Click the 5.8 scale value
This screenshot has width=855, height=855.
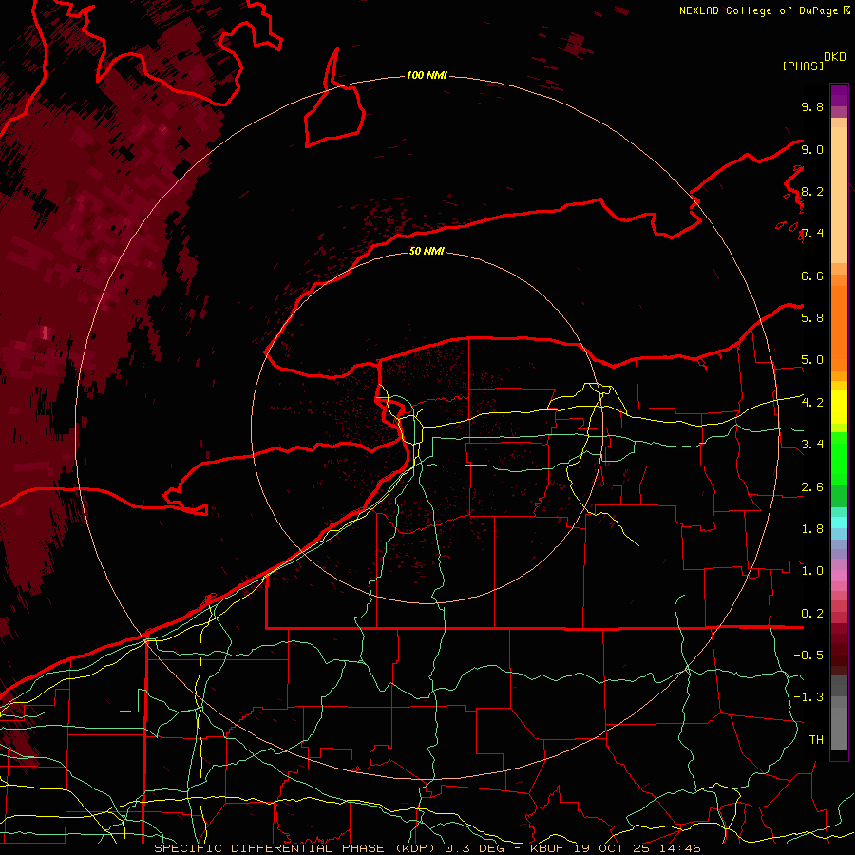[812, 318]
